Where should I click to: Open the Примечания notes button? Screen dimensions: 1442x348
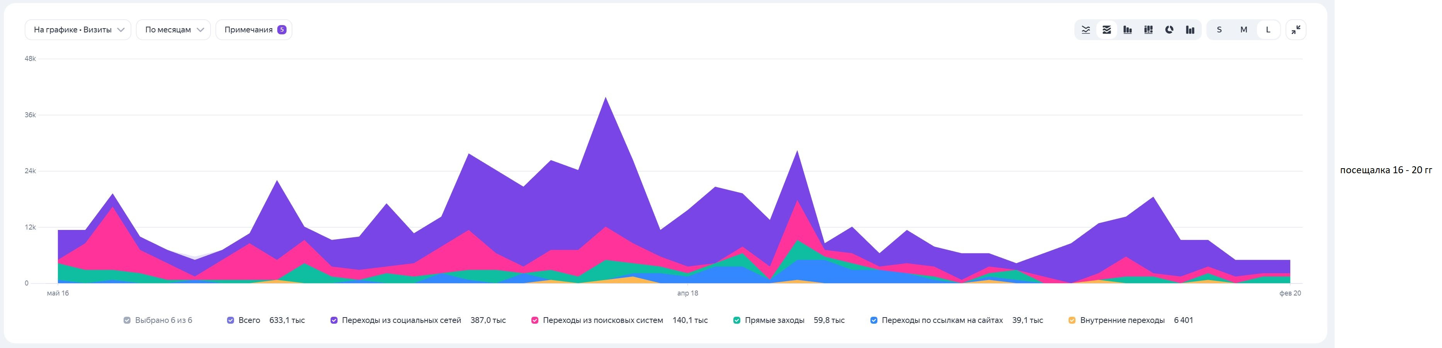[249, 30]
